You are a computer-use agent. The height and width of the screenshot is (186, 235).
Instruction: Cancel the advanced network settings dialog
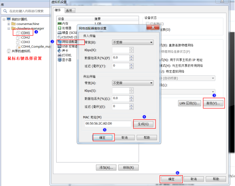[x=124, y=137]
